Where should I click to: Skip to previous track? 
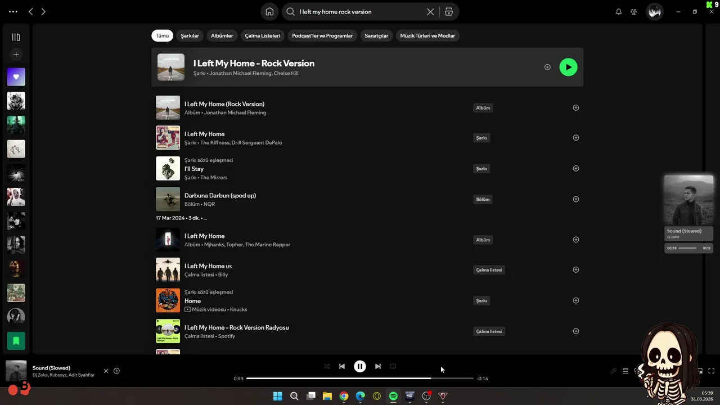pos(342,366)
